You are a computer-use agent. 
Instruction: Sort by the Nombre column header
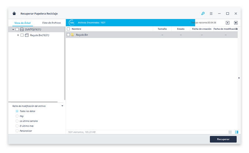coord(76,29)
